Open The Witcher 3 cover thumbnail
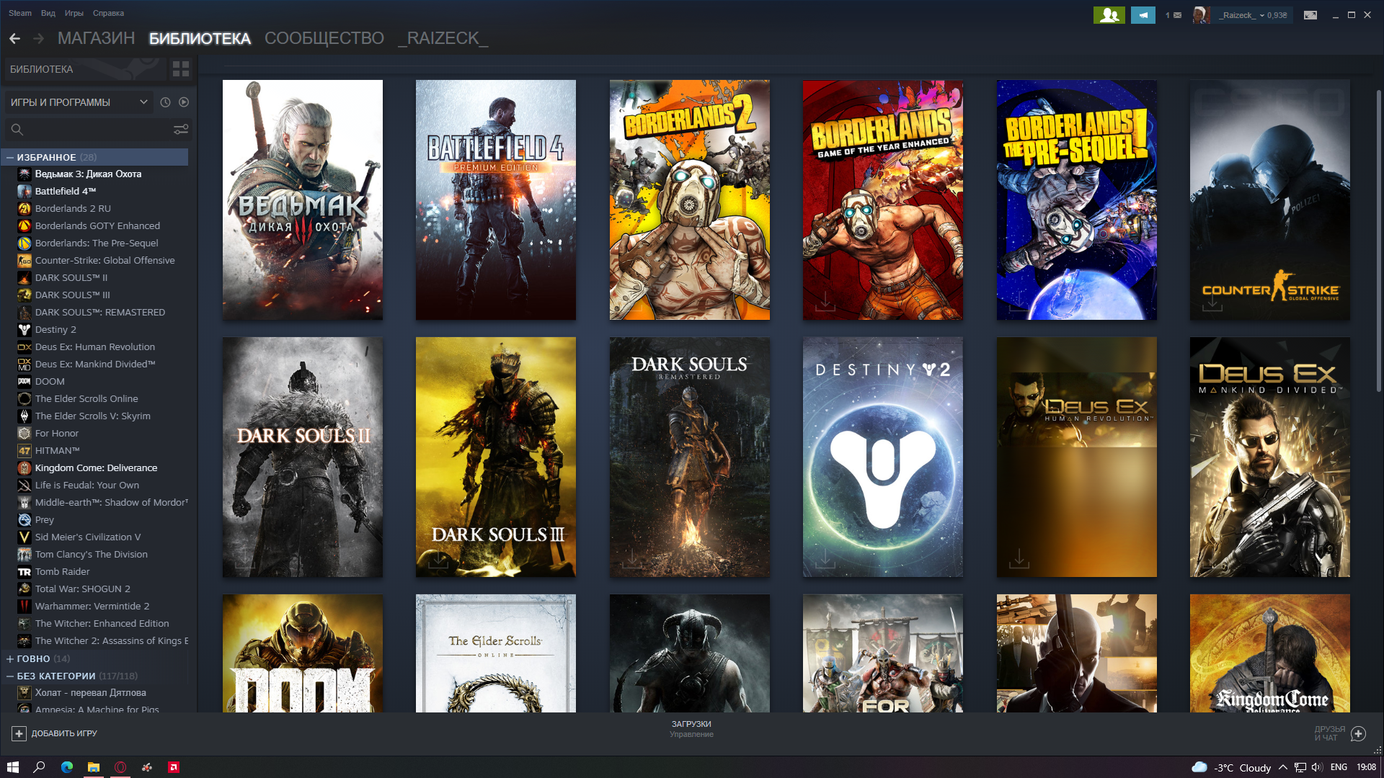The image size is (1384, 778). 303,200
